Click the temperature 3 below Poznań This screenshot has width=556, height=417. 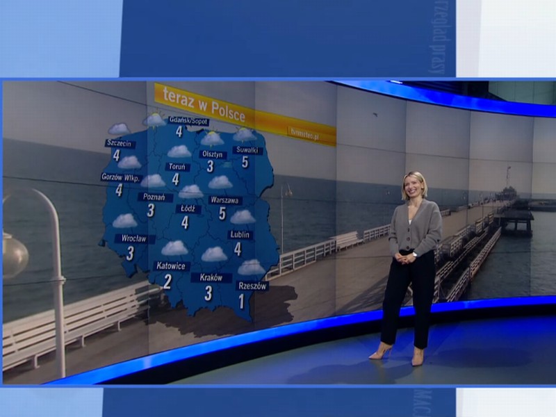(x=151, y=211)
